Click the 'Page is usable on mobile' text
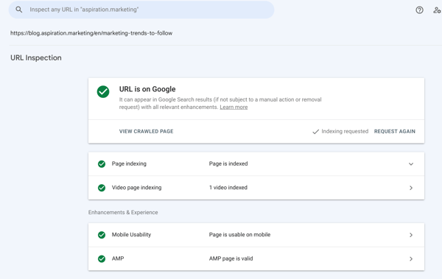 pos(239,235)
